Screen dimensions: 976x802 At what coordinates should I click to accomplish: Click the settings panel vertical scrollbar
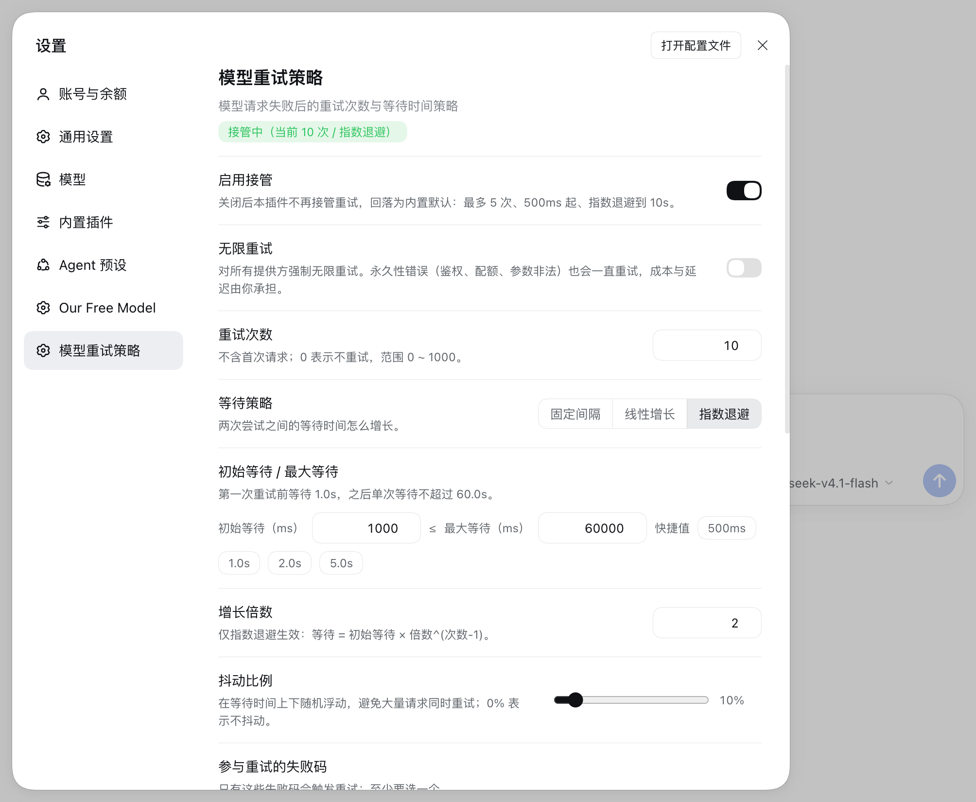(x=787, y=249)
